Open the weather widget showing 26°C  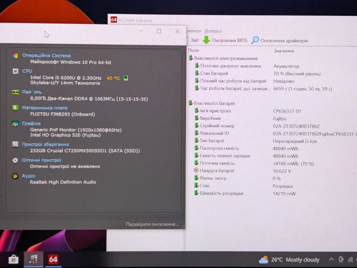[289, 260]
